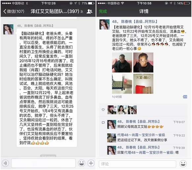Screen dimensions: 192x170
Task: Open profile link 代理48~肖霞~宝安沙井~省级
Action: click(141, 135)
